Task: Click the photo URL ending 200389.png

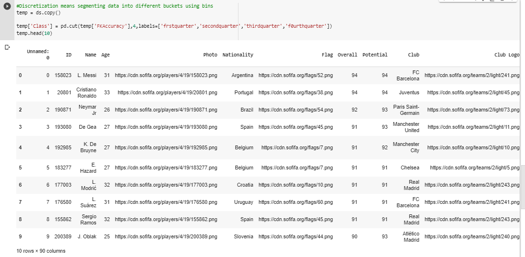Action: point(166,236)
